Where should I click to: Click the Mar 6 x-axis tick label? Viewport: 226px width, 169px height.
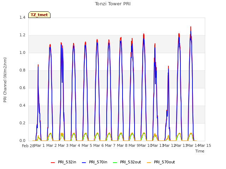coord(99,145)
